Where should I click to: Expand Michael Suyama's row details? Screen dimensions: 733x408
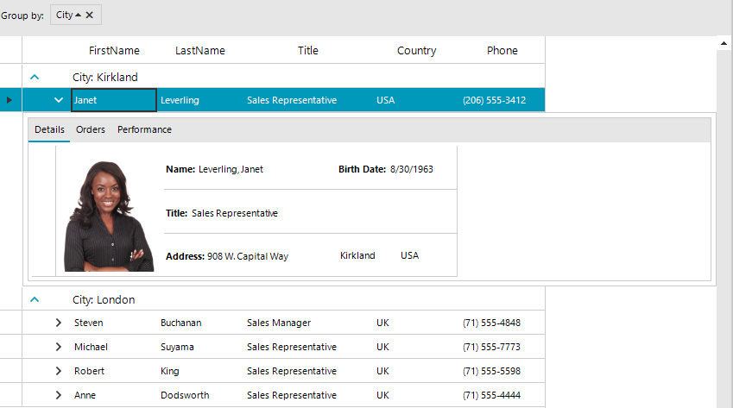click(x=59, y=347)
